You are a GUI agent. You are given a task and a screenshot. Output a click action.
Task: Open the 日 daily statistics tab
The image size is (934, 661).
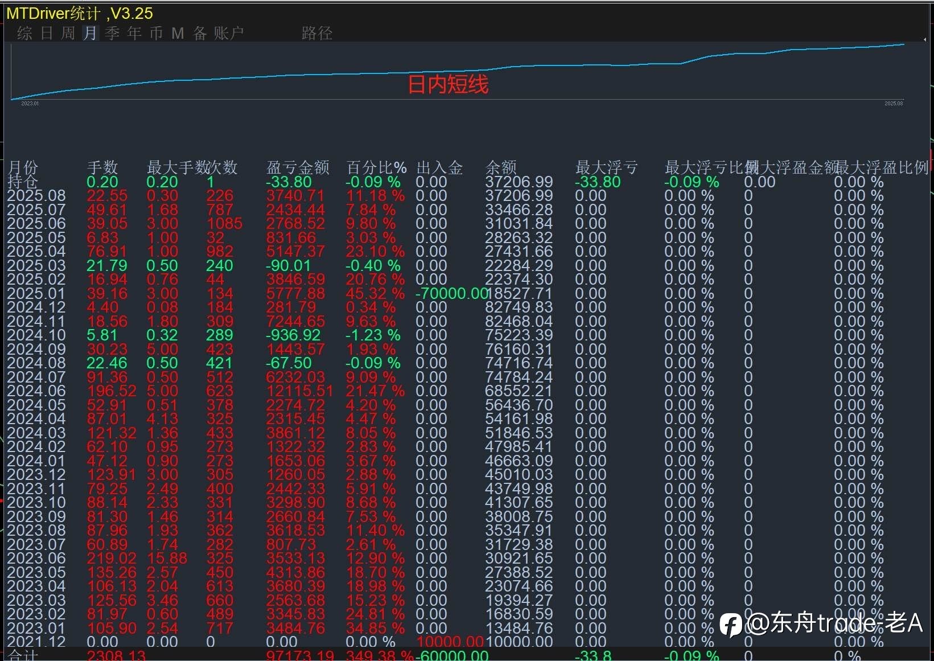47,33
